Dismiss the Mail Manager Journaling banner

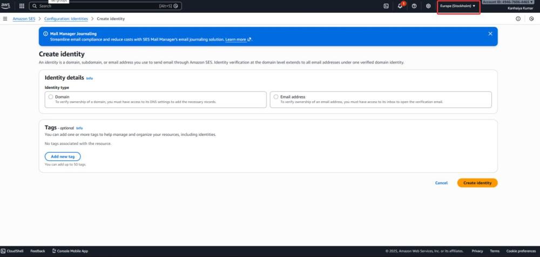[x=490, y=33]
